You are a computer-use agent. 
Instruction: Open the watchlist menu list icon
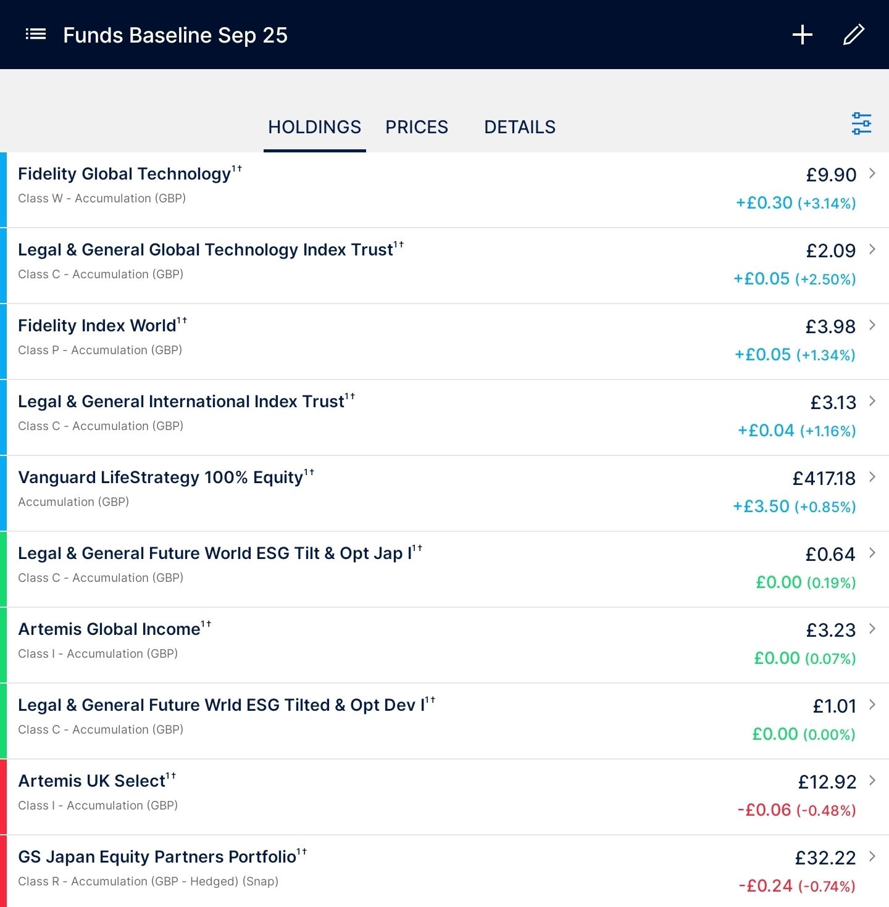click(x=36, y=35)
